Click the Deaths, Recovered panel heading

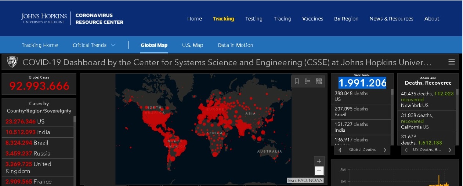pyautogui.click(x=428, y=83)
